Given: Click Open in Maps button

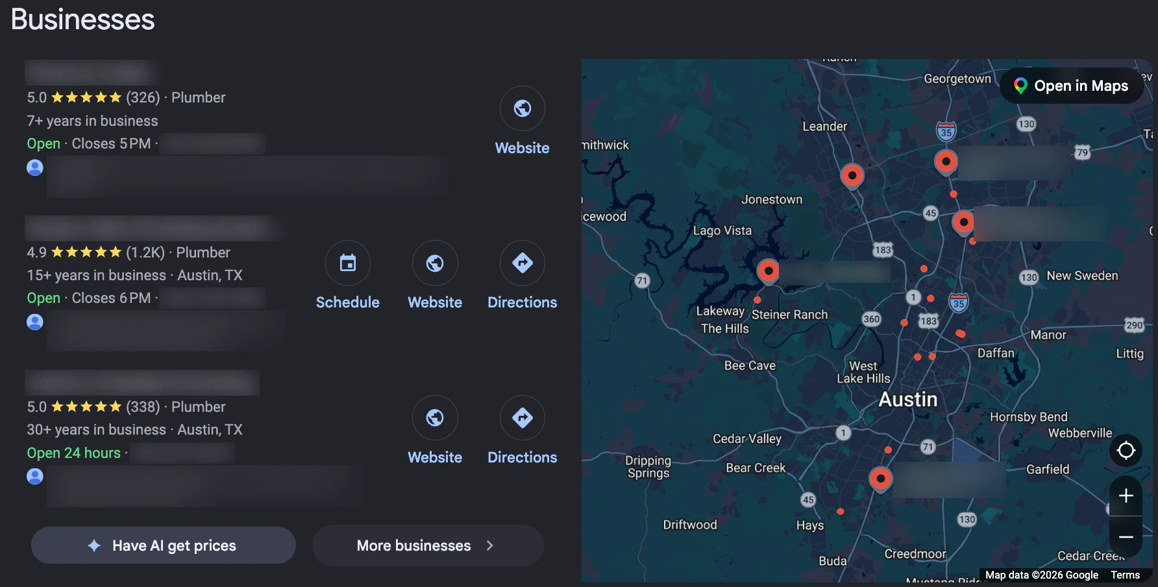Looking at the screenshot, I should coord(1072,86).
